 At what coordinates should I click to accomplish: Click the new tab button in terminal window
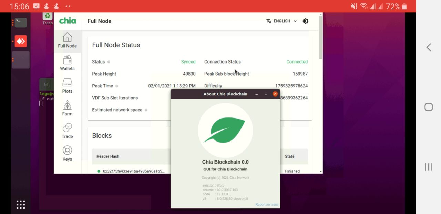pos(46,85)
